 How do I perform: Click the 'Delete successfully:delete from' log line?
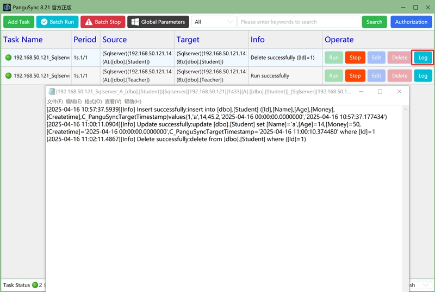coord(176,139)
